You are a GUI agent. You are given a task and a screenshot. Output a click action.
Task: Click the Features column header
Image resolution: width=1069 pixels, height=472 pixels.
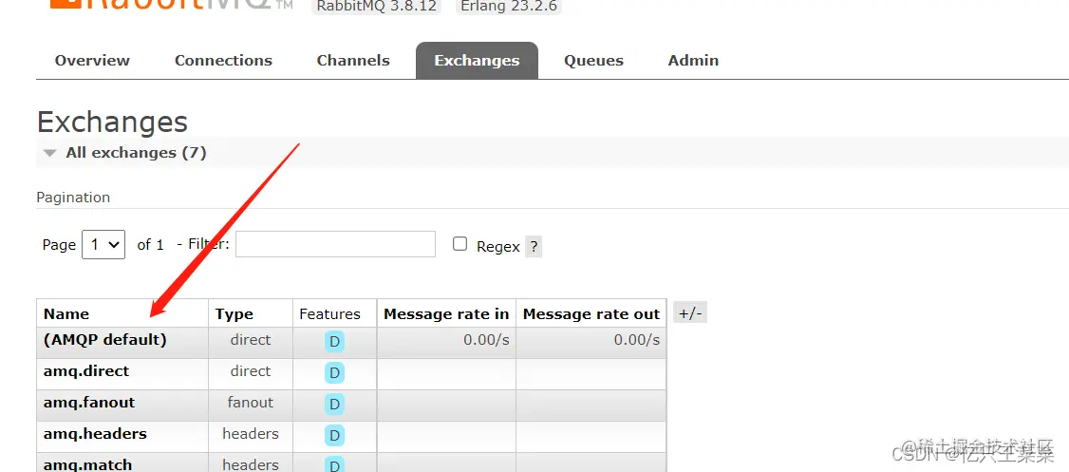coord(330,313)
